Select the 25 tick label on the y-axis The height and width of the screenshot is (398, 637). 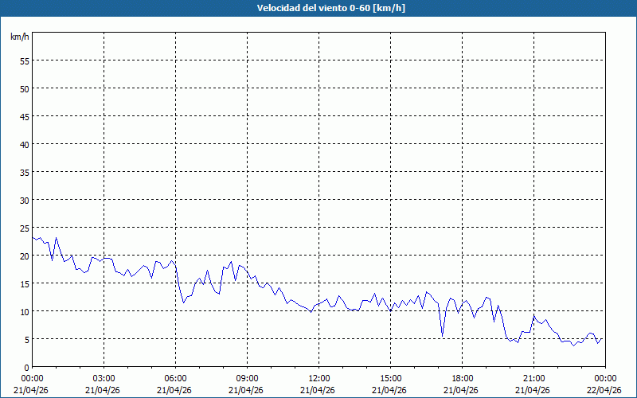(24, 228)
